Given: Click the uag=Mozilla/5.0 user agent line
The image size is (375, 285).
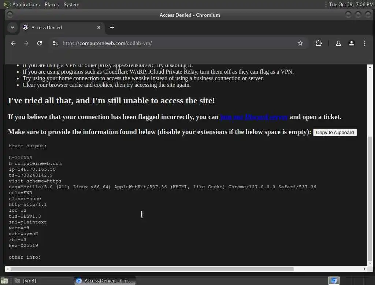Looking at the screenshot, I should tap(162, 187).
